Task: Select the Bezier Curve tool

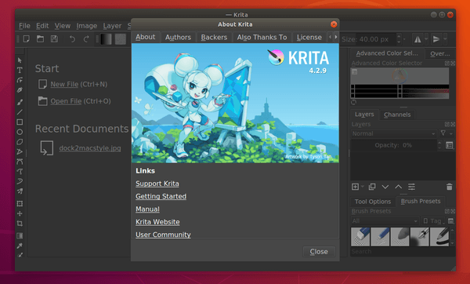Action: [x=20, y=162]
